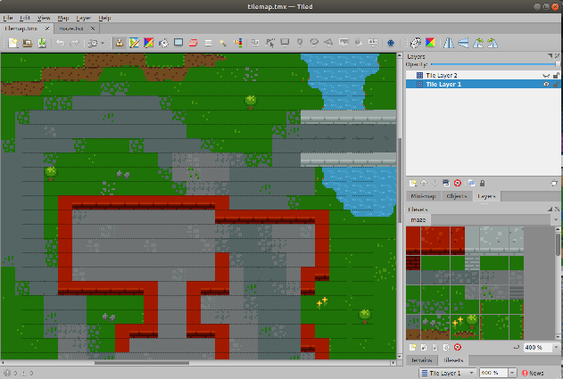Select the Magic Wand tool
The width and height of the screenshot is (563, 379).
223,43
